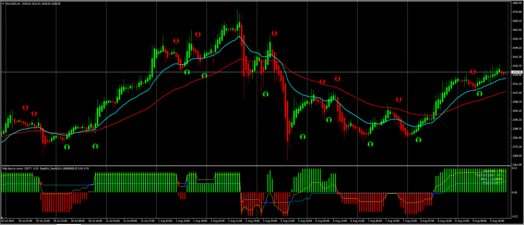524x225 pixels.
Task: Click the StepMA blue up arrow on 8 Aug
Action: 433,193
